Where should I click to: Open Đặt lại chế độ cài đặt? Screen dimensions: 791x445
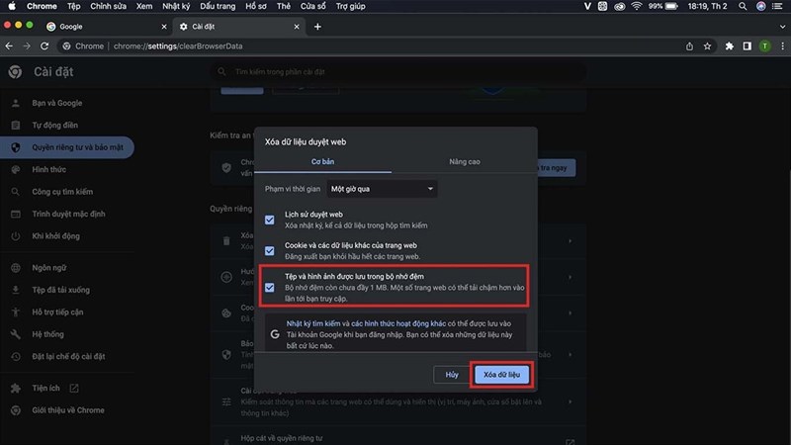pos(68,356)
